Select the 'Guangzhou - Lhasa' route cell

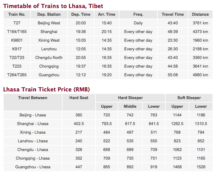click(x=33, y=167)
